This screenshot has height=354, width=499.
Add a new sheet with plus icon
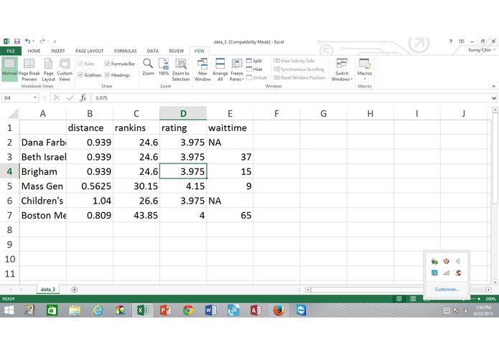[74, 290]
